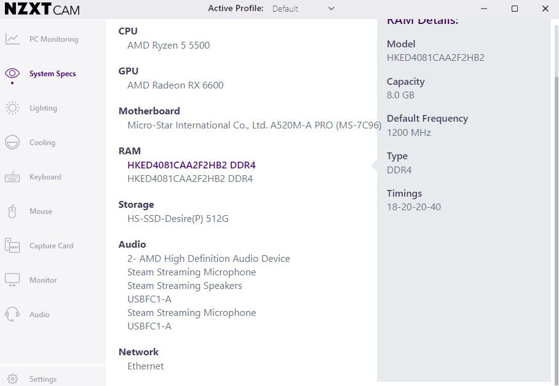Click the Audio headset icon
Image resolution: width=559 pixels, height=386 pixels.
click(12, 315)
